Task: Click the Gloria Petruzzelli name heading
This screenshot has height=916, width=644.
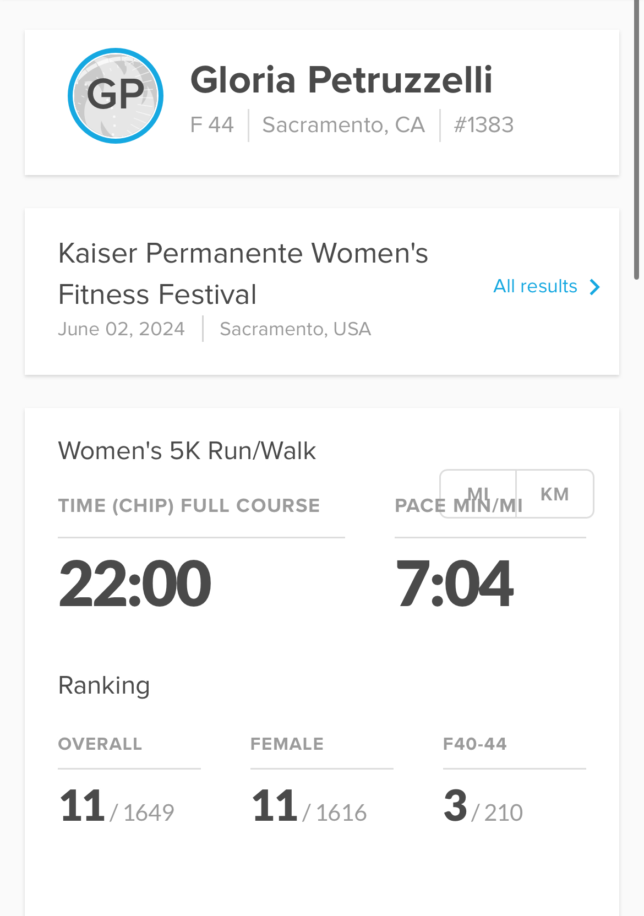Action: (341, 80)
